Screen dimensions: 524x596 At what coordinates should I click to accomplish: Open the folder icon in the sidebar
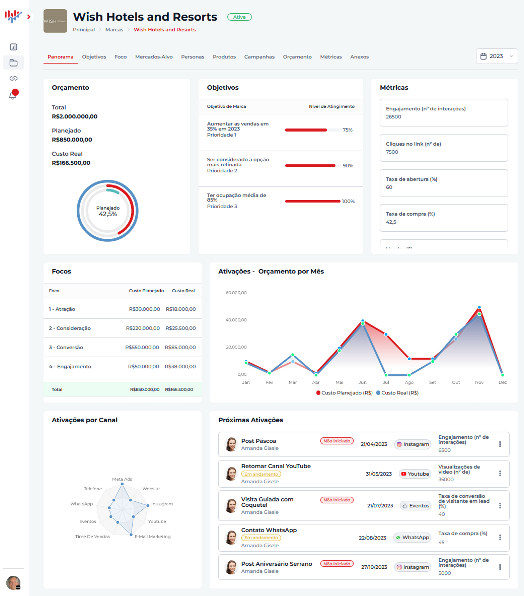click(13, 63)
